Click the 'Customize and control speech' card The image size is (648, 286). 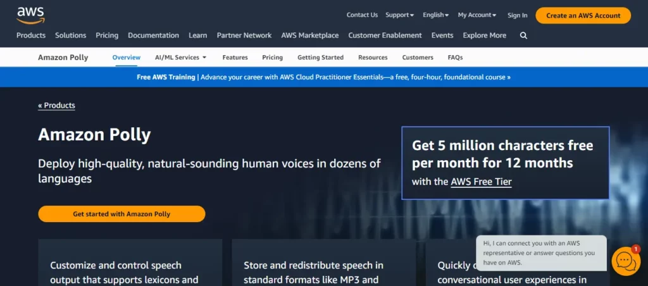[x=130, y=263]
